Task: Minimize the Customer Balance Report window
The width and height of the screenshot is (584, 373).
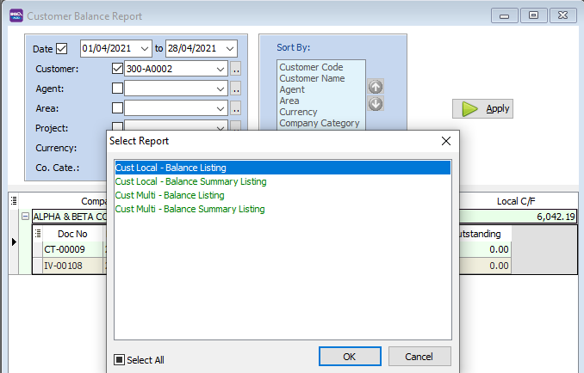Action: (504, 15)
